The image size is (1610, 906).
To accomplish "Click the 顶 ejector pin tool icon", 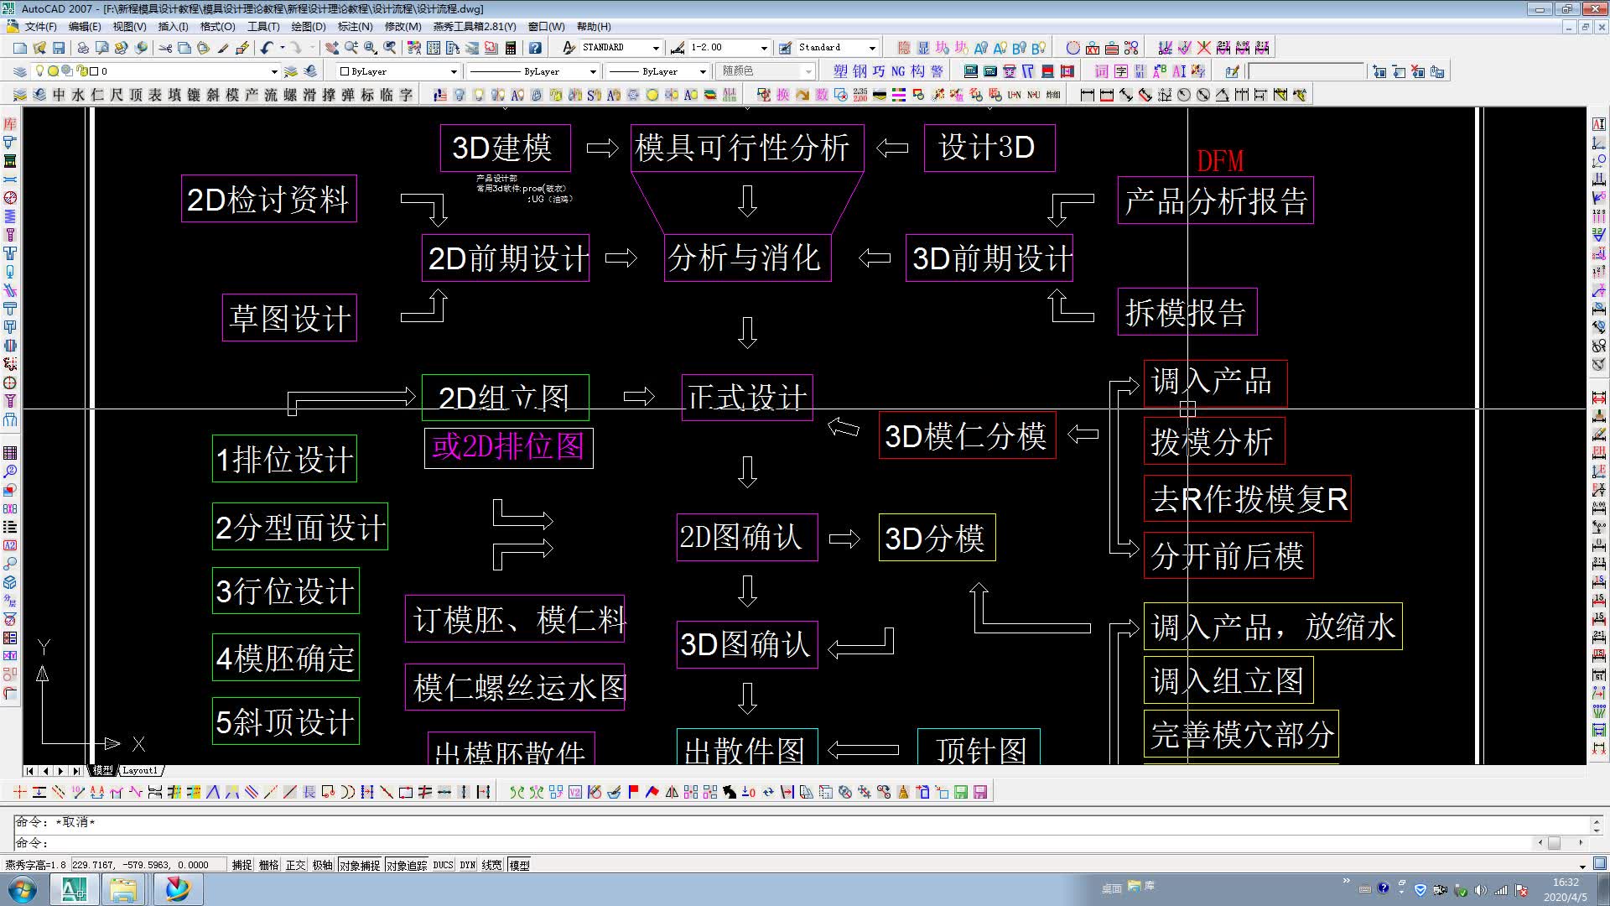I will [x=136, y=95].
